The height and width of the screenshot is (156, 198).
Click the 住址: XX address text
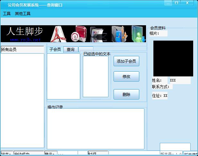[160, 96]
